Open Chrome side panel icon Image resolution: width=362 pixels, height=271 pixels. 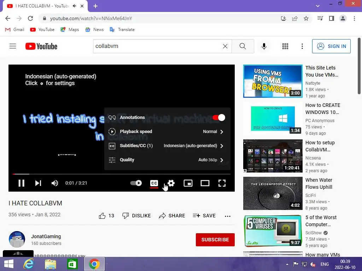[x=332, y=18]
